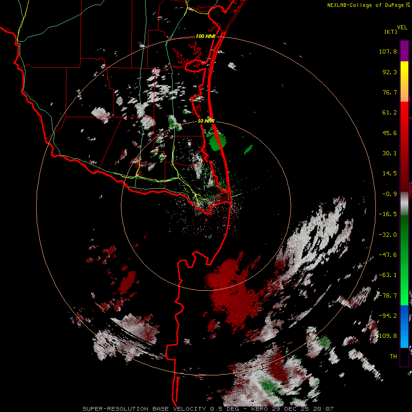
Task: Select the -94.2 value on velocity scale
Action: (x=388, y=316)
